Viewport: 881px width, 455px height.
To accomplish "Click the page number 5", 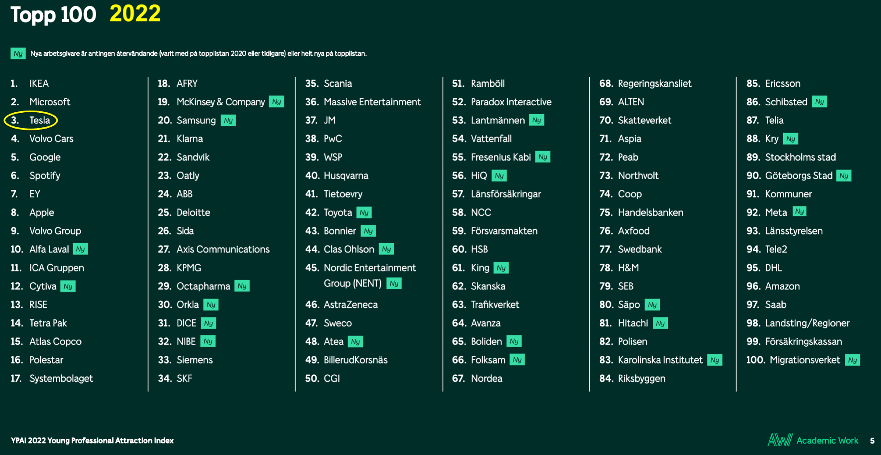I will pyautogui.click(x=872, y=440).
